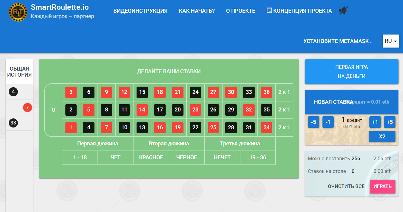Click the SmartRoulette coin logo
The image size is (403, 212).
(18, 12)
